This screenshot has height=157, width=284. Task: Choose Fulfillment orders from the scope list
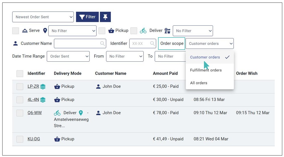coord(206,70)
